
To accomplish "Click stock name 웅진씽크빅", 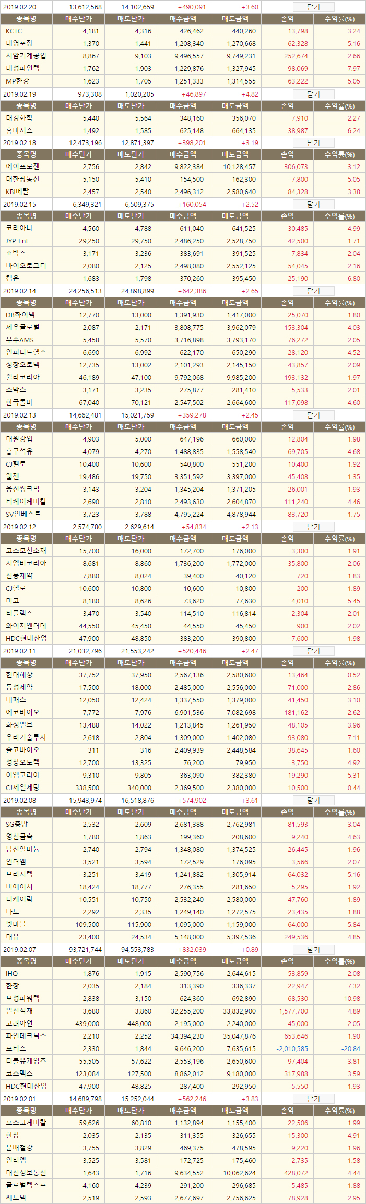I will click(x=22, y=490).
